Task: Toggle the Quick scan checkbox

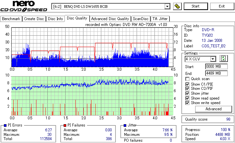Action: 187,79
